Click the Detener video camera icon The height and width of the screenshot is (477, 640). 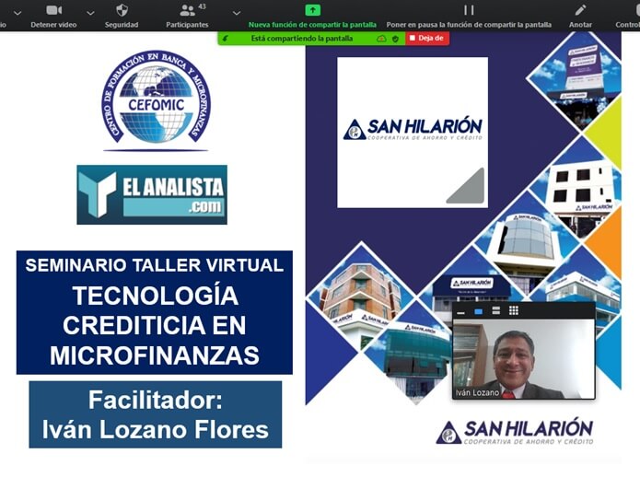(x=53, y=10)
